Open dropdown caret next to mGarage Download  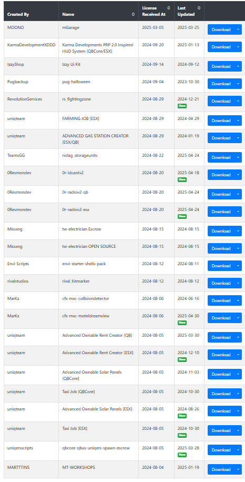tap(238, 29)
